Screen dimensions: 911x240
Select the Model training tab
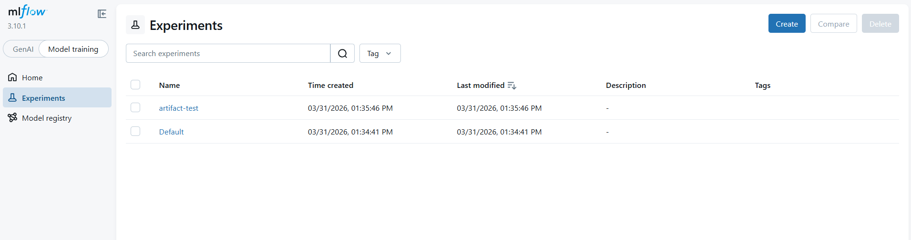pyautogui.click(x=73, y=49)
